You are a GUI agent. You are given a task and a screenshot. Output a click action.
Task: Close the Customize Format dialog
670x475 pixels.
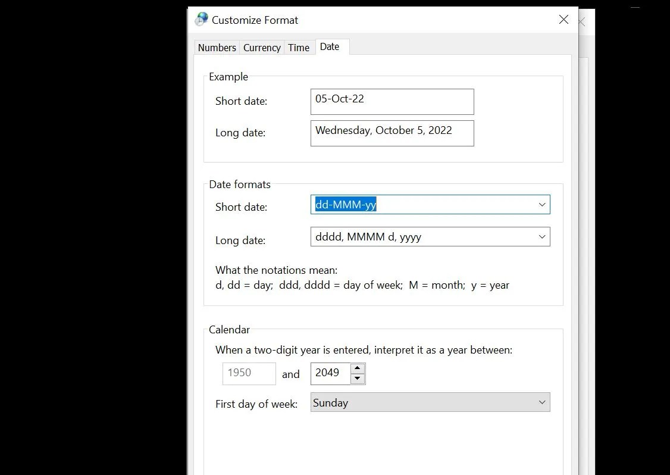coord(563,19)
